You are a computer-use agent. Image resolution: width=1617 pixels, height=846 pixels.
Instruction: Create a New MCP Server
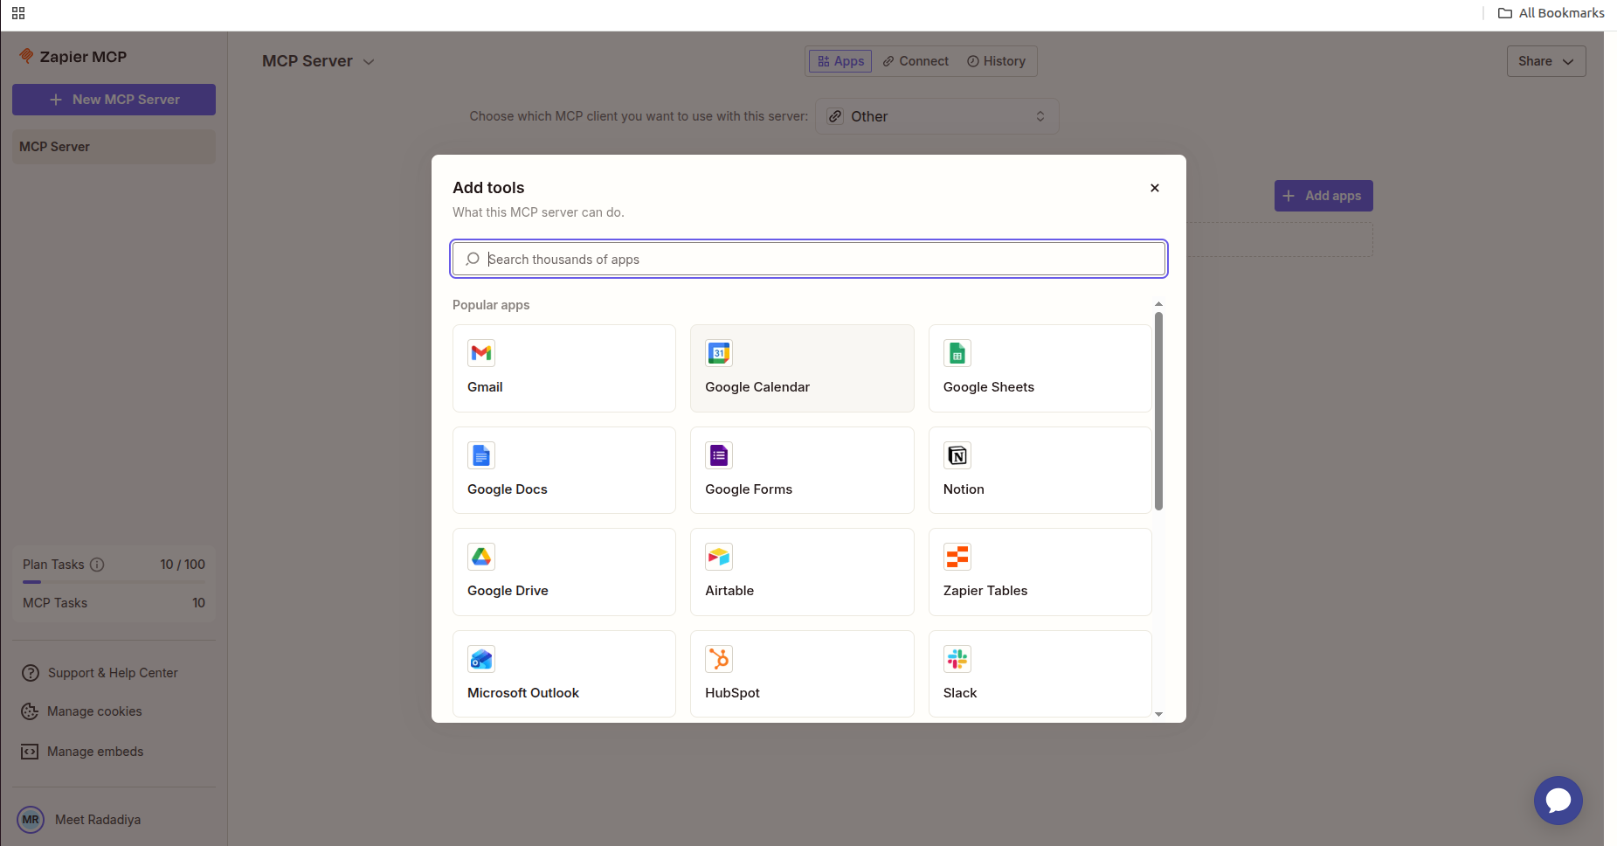[114, 100]
